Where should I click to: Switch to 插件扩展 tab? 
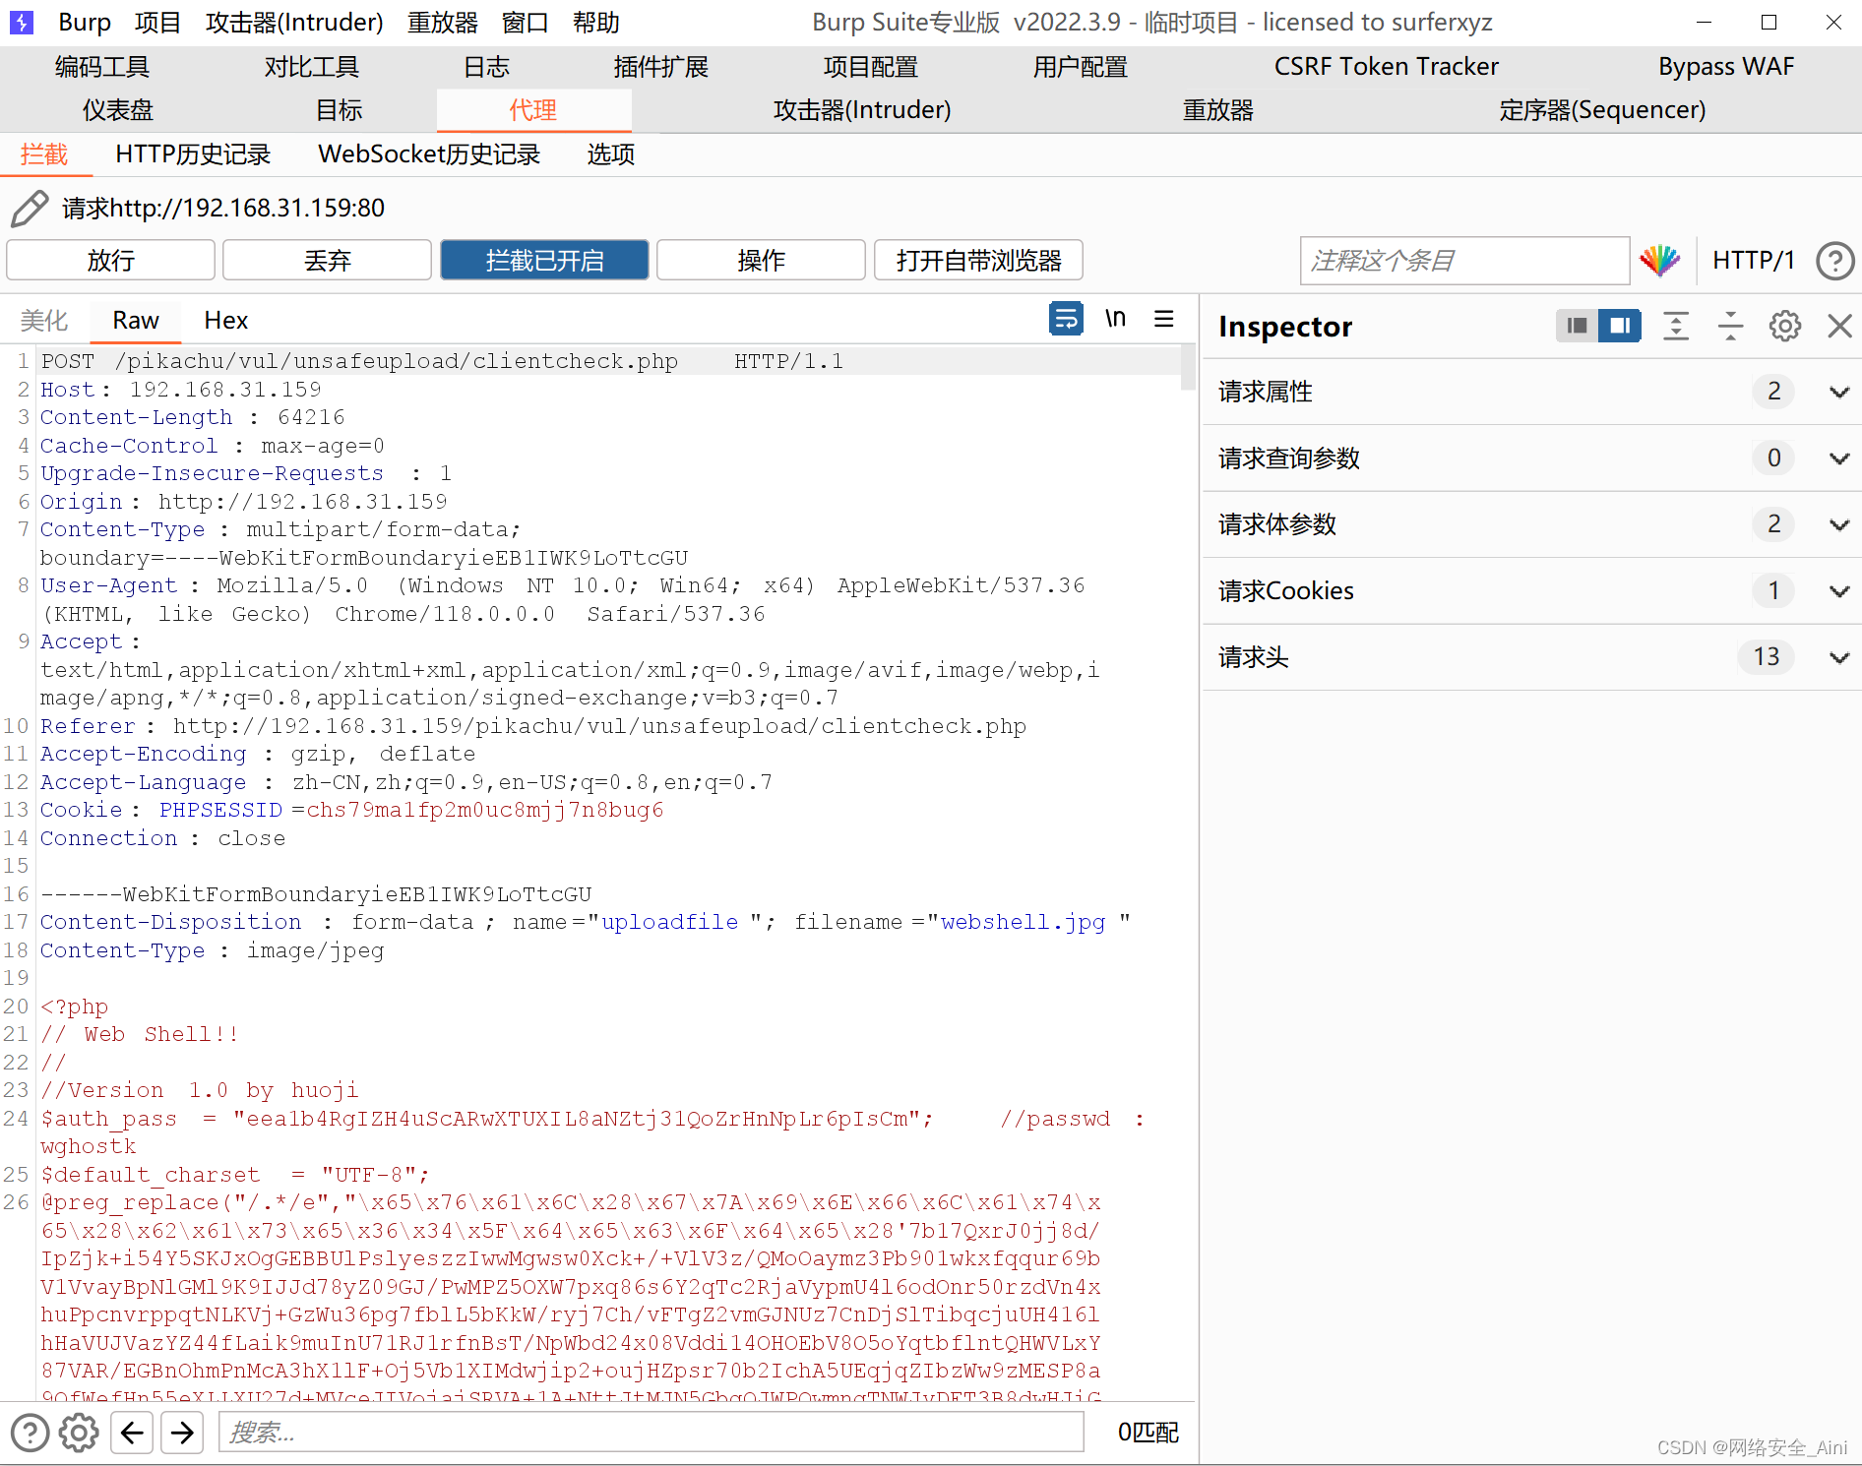point(661,67)
